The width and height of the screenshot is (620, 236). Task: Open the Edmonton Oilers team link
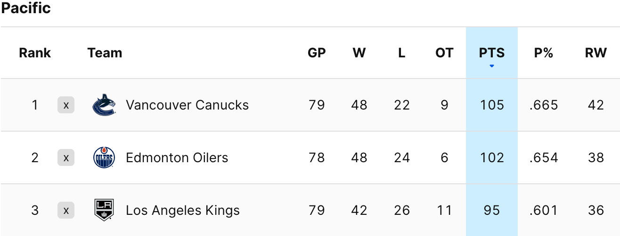click(x=177, y=157)
